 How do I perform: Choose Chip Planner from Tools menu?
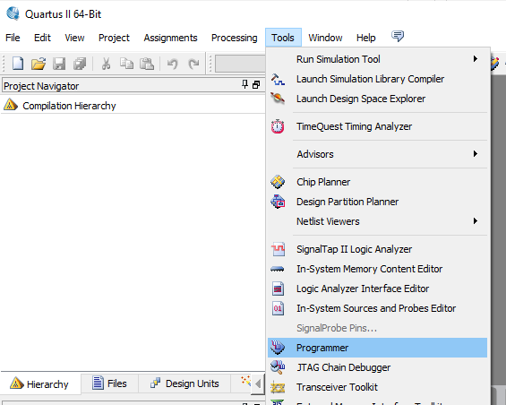click(x=377, y=182)
